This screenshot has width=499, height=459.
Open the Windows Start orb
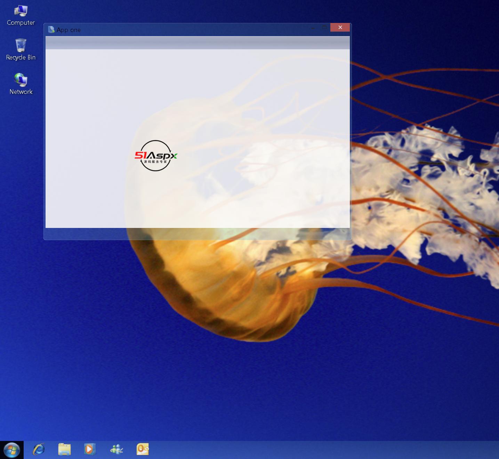click(x=12, y=450)
